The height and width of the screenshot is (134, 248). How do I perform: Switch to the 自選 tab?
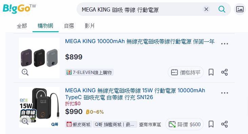point(69,26)
